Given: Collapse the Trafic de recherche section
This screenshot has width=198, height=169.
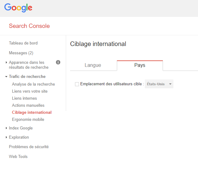Looking at the screenshot, I should pyautogui.click(x=27, y=77).
